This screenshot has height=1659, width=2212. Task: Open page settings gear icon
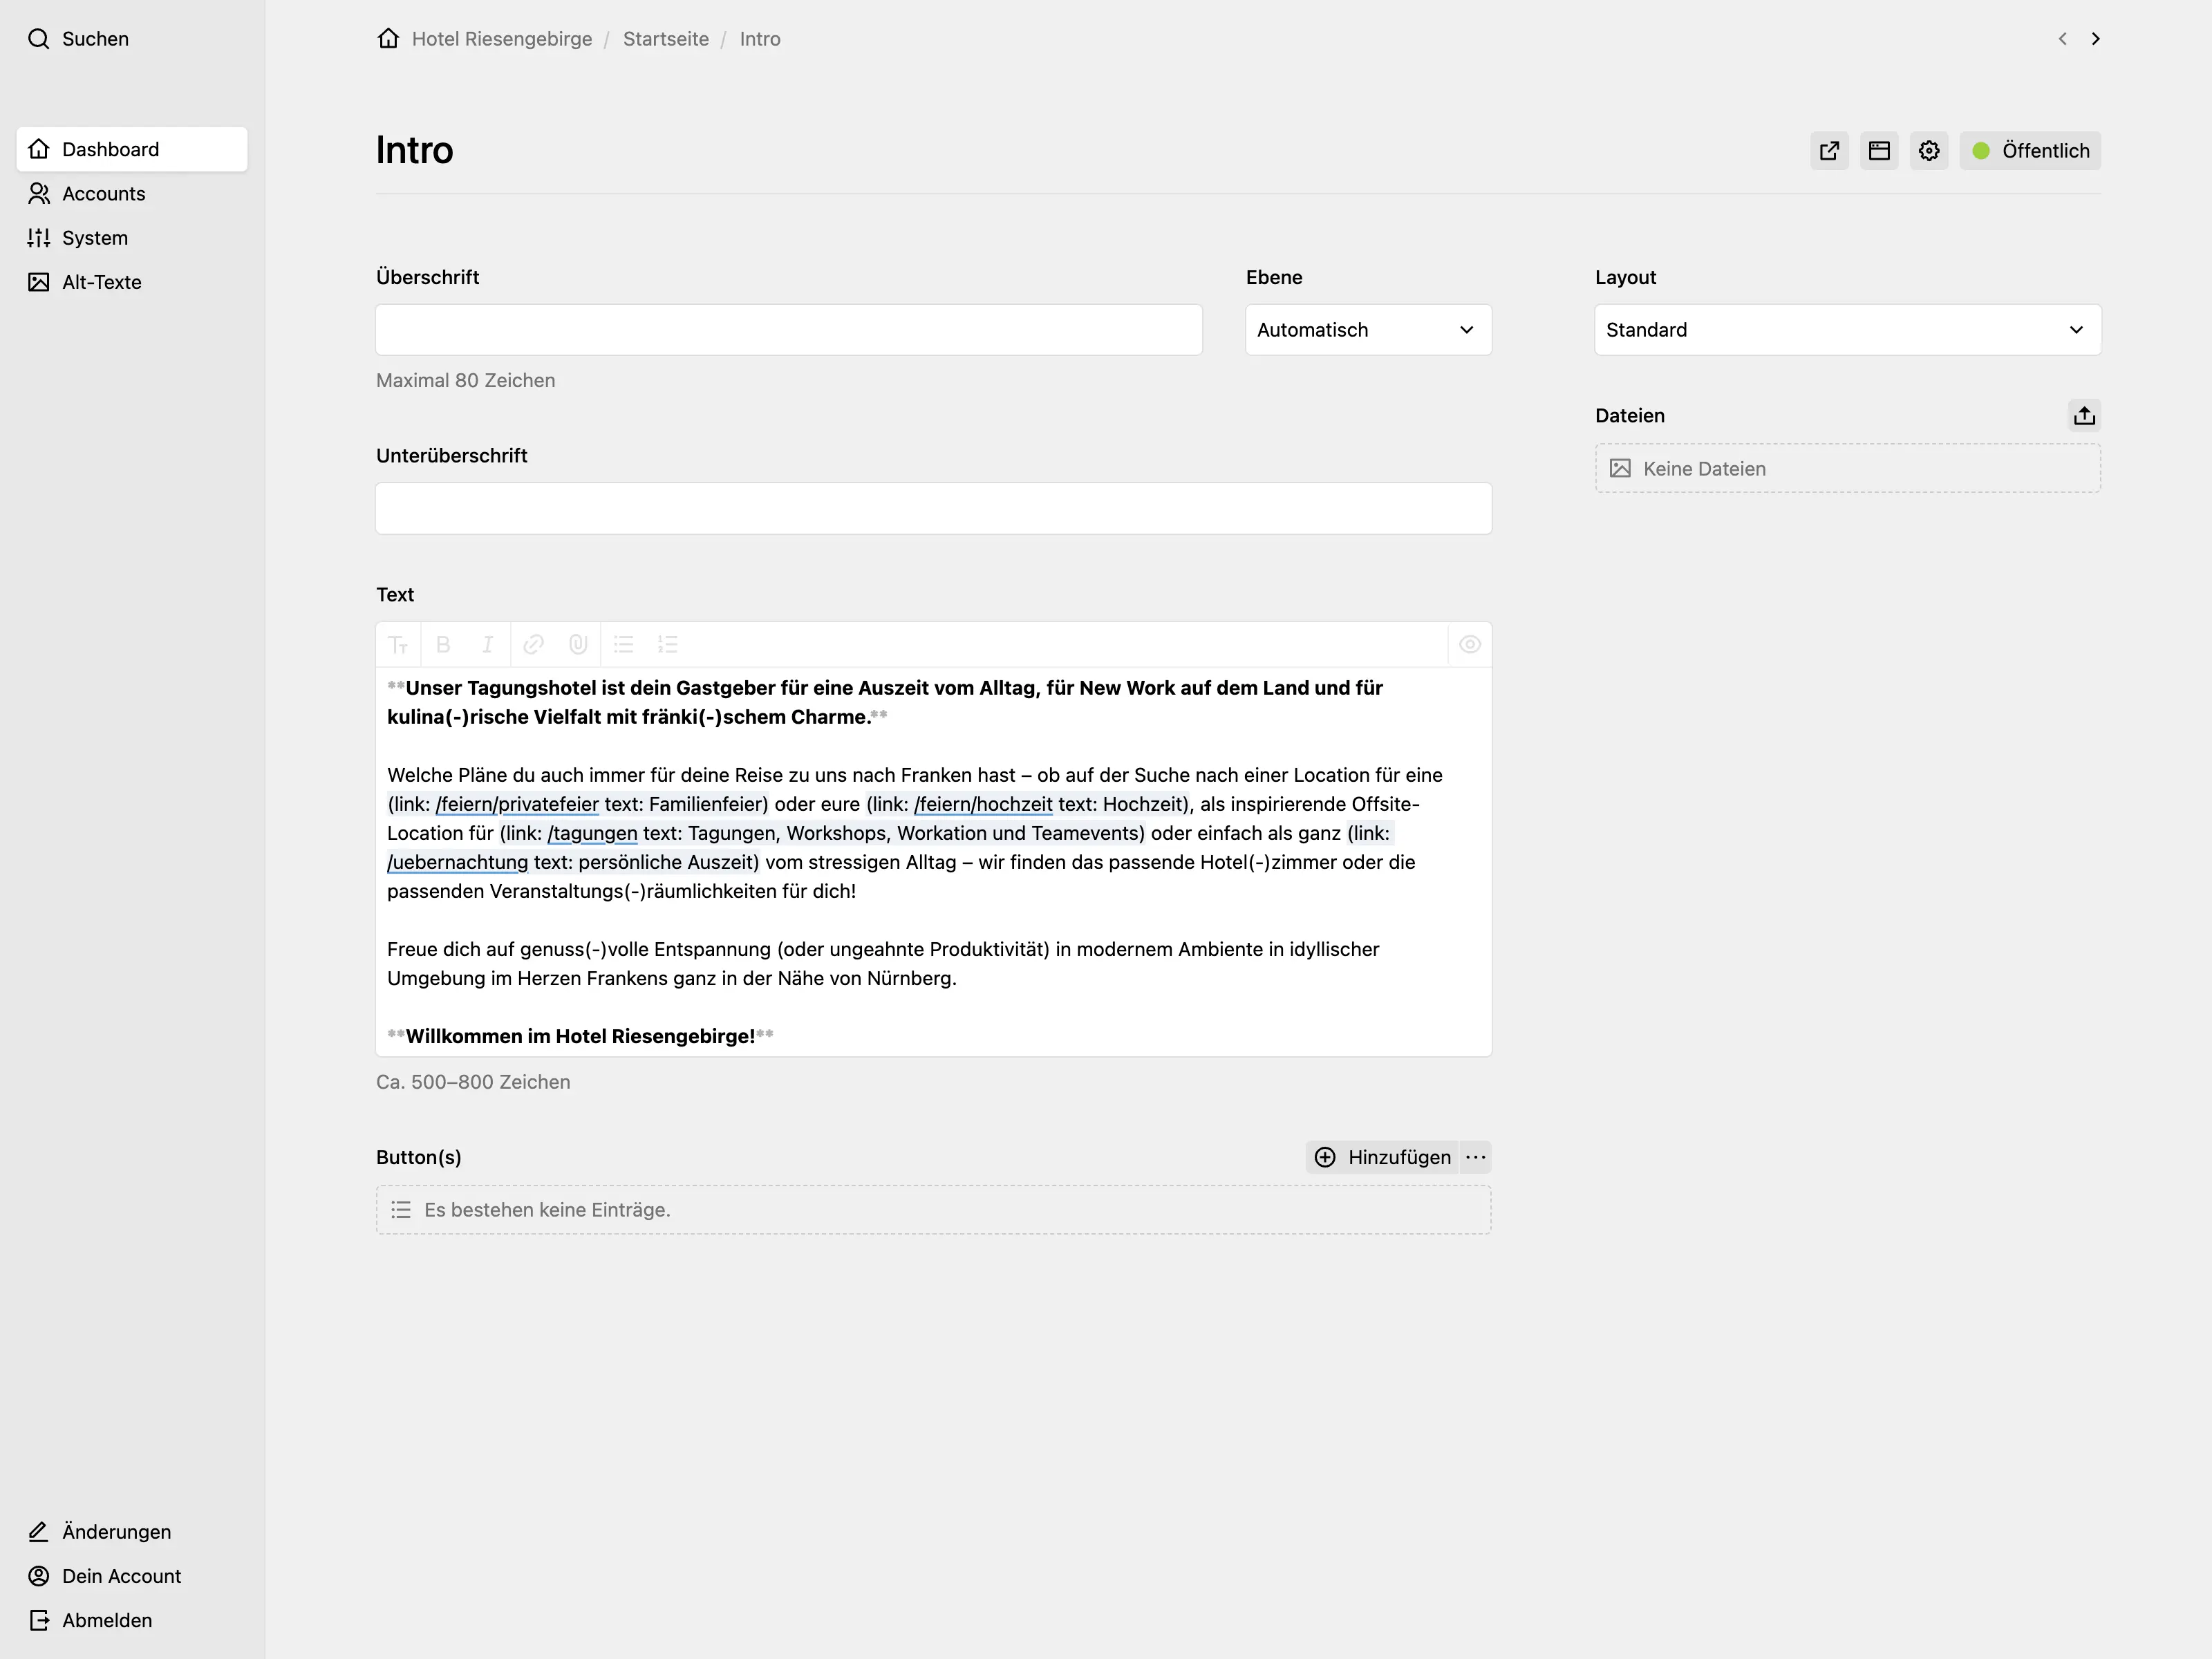(x=1929, y=151)
